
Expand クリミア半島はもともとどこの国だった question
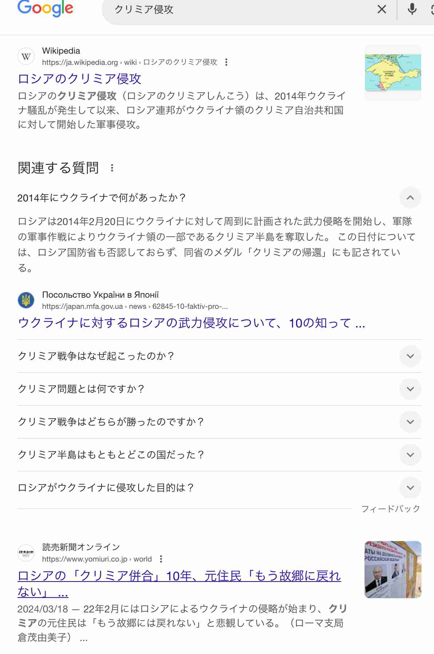coord(410,455)
